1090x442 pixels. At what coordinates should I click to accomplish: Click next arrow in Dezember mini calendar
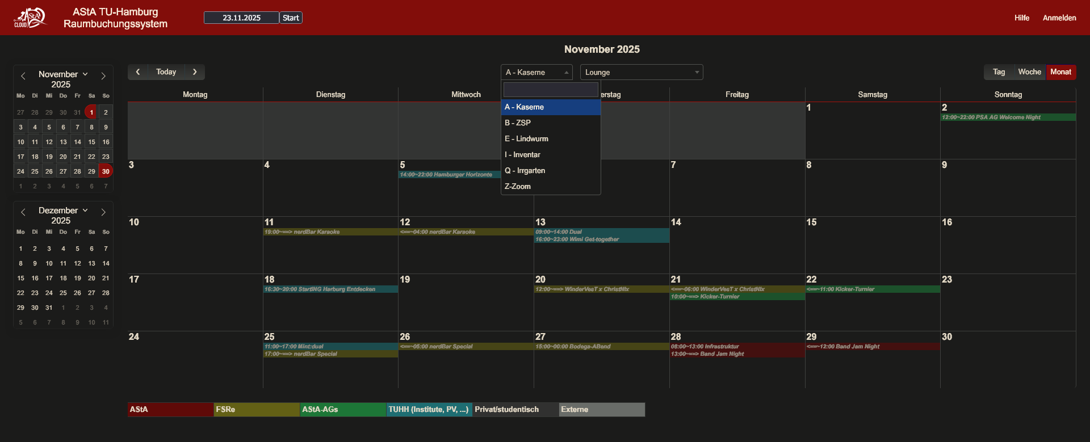pos(103,212)
